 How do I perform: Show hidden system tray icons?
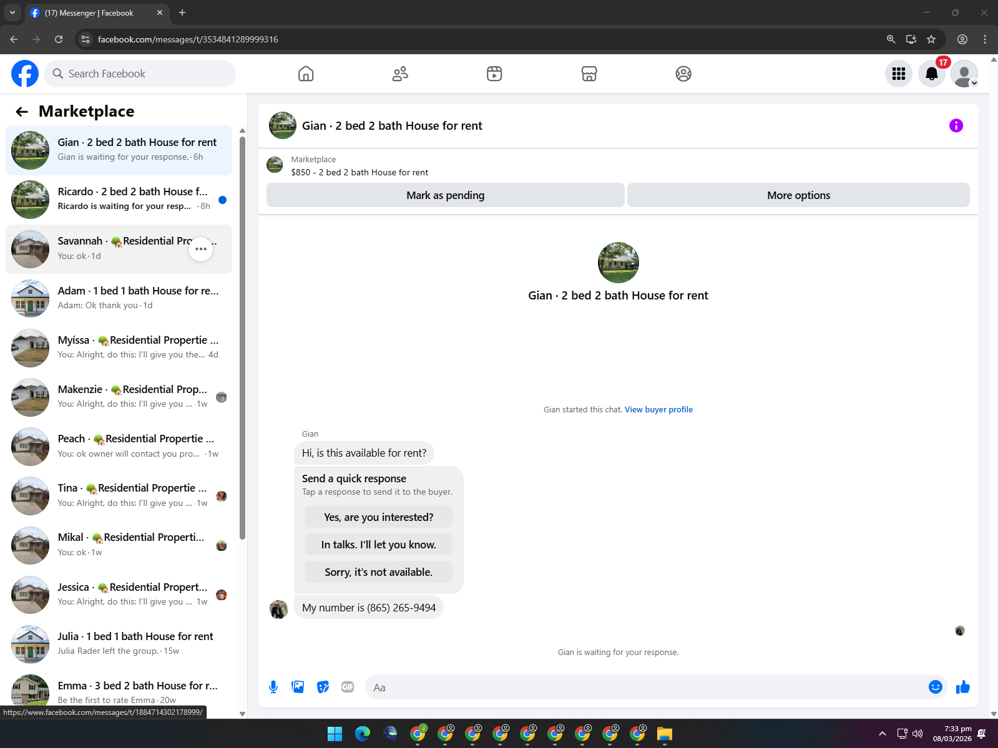click(x=883, y=734)
